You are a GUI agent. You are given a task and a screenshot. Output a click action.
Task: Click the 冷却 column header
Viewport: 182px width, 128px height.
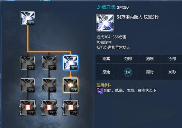tap(172, 59)
